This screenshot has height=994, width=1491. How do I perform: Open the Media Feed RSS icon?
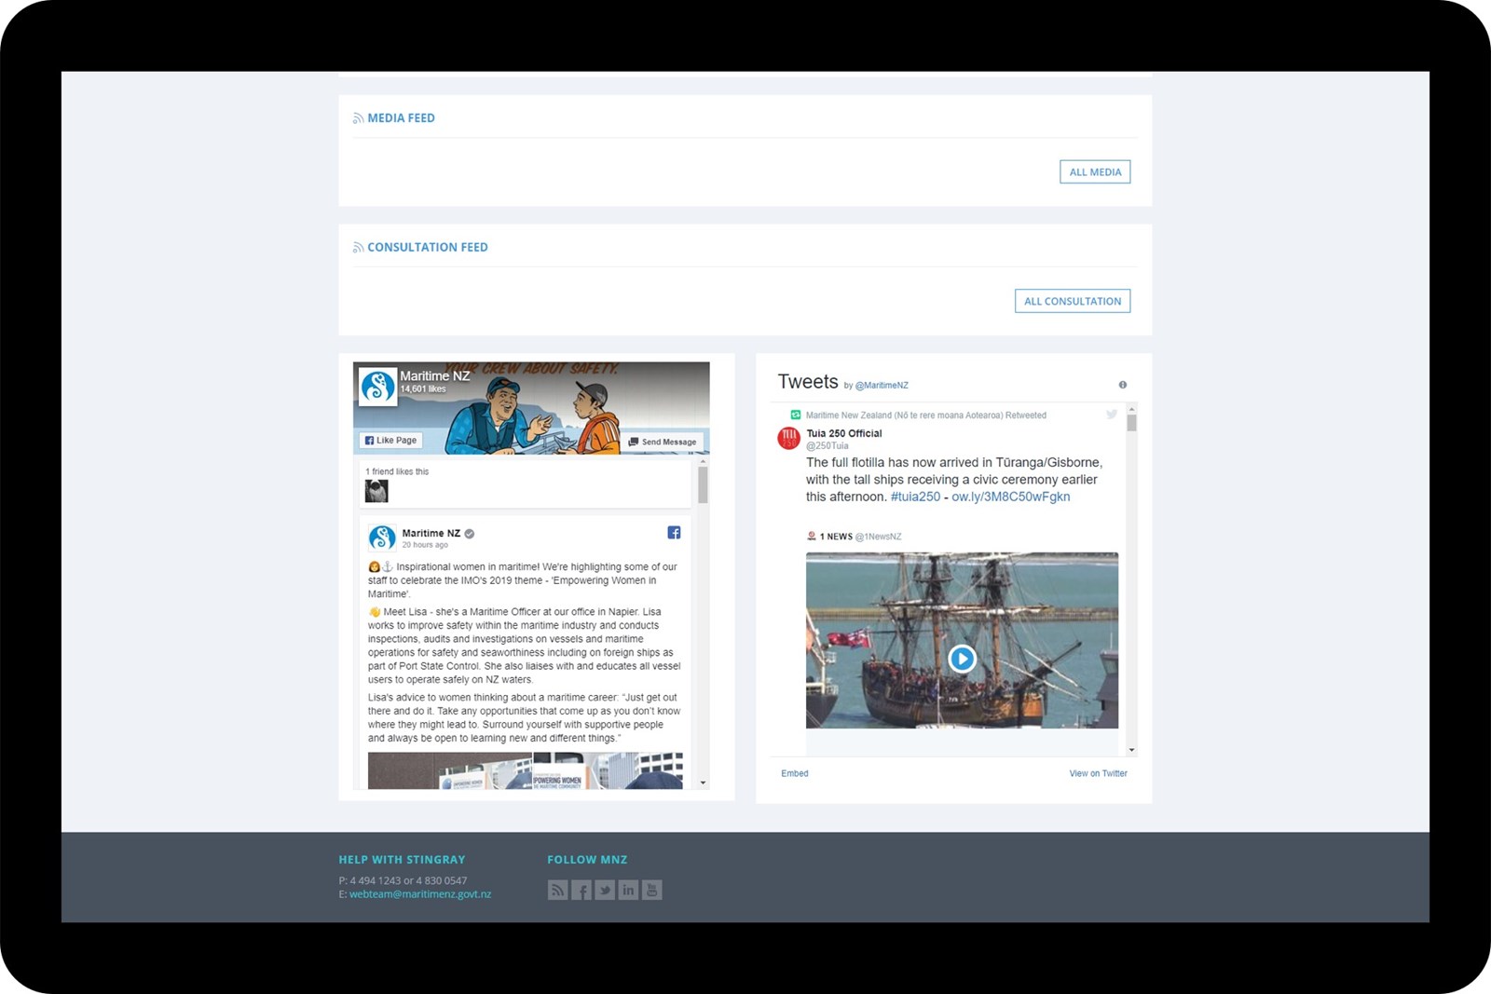358,118
